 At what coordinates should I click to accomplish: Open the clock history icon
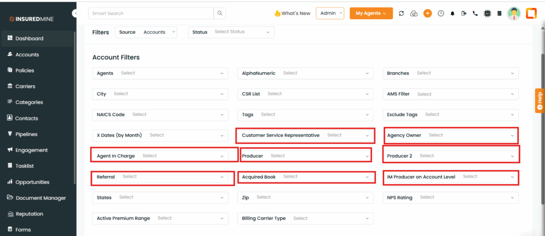tap(441, 13)
